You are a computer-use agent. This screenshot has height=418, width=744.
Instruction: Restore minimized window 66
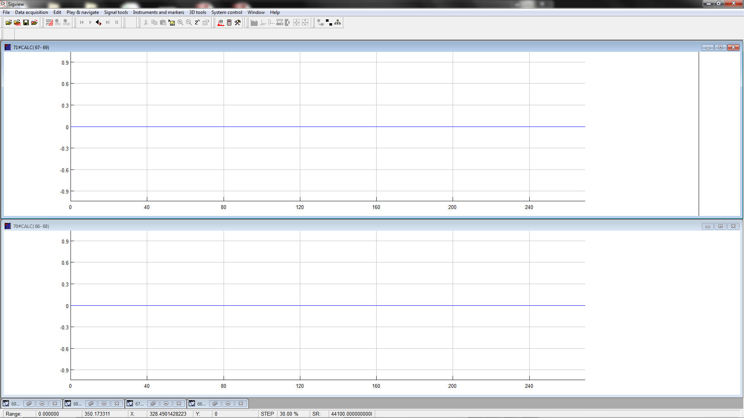(215, 404)
